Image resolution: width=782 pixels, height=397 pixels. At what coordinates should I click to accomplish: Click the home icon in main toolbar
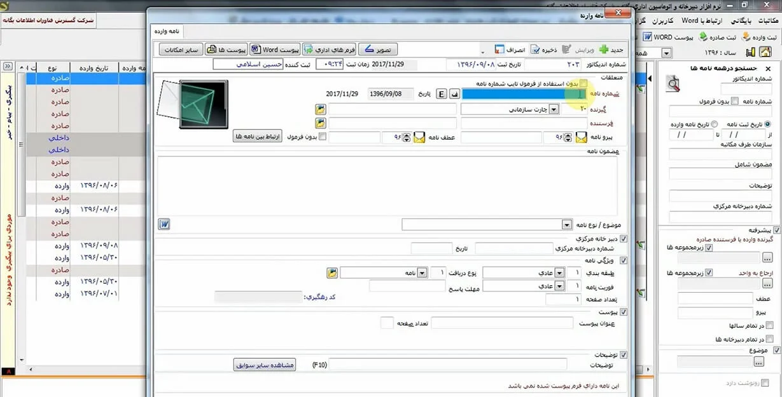765,53
